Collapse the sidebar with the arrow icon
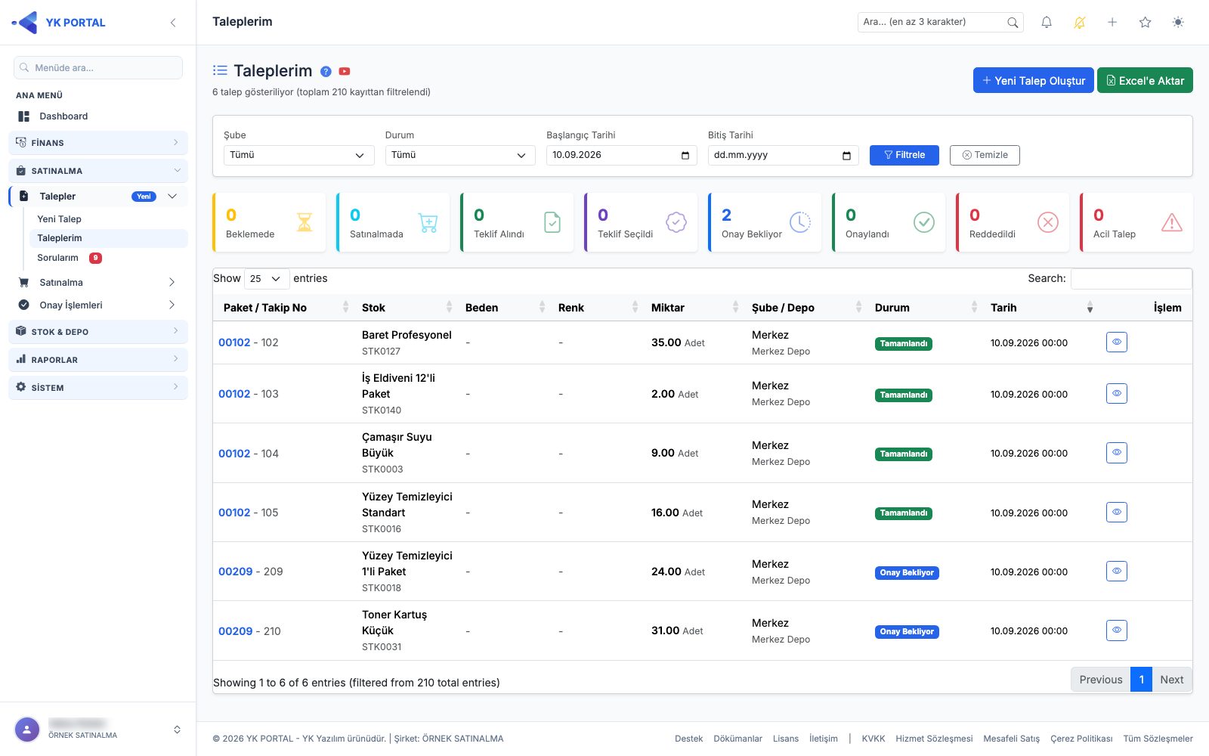This screenshot has width=1209, height=756. [173, 23]
